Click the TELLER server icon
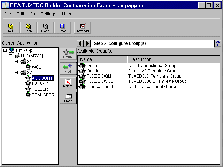The height and width of the screenshot is (167, 223). click(x=28, y=89)
